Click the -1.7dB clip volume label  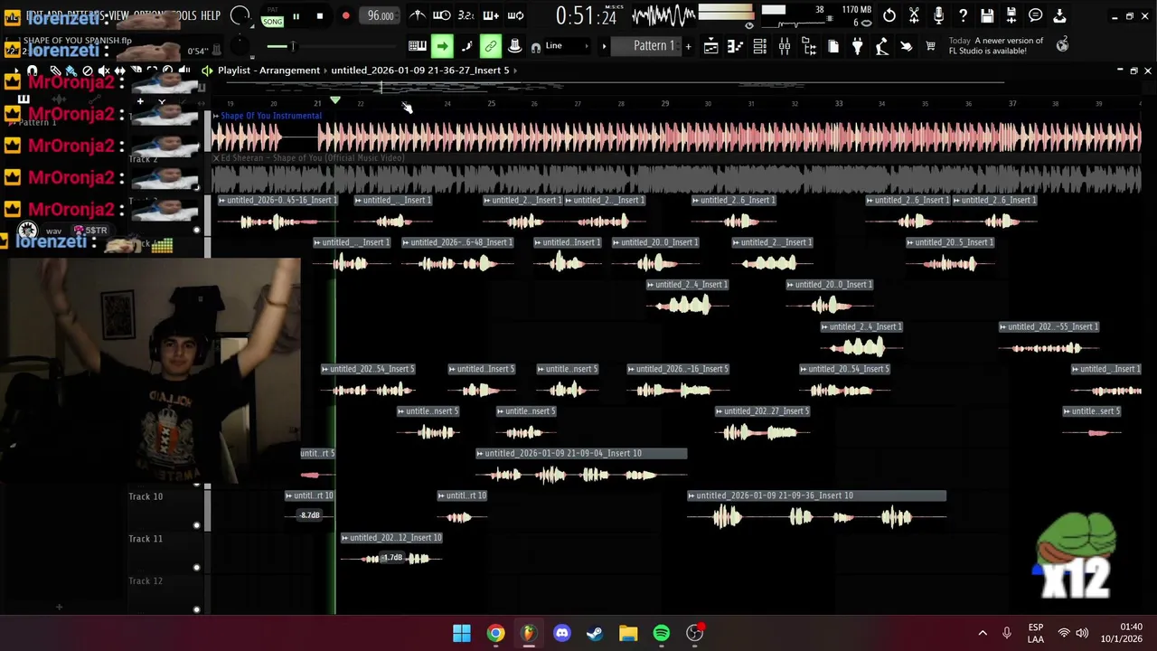coord(392,558)
